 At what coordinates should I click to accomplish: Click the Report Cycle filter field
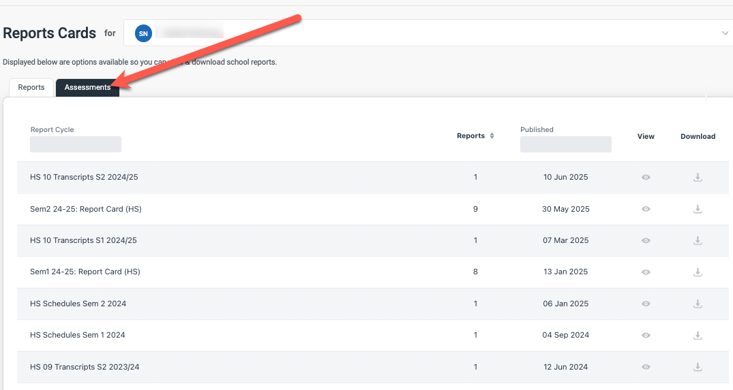[x=76, y=144]
